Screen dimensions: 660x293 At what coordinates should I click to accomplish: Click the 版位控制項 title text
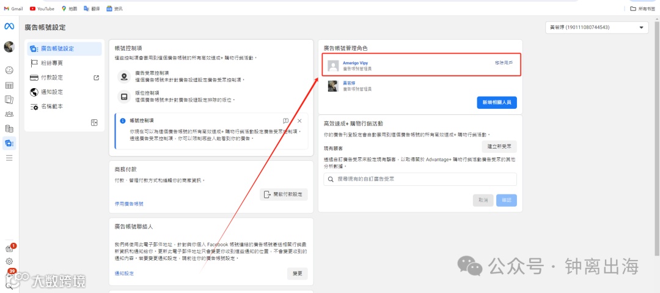click(x=147, y=93)
